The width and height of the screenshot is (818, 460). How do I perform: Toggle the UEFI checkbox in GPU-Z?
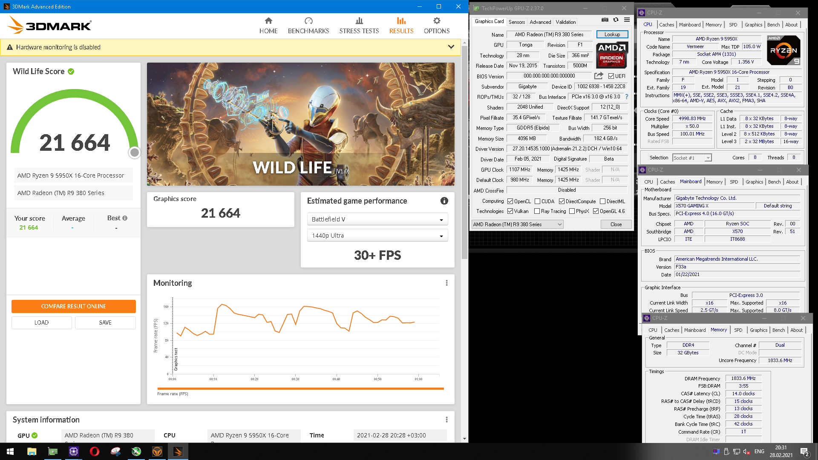pyautogui.click(x=611, y=76)
